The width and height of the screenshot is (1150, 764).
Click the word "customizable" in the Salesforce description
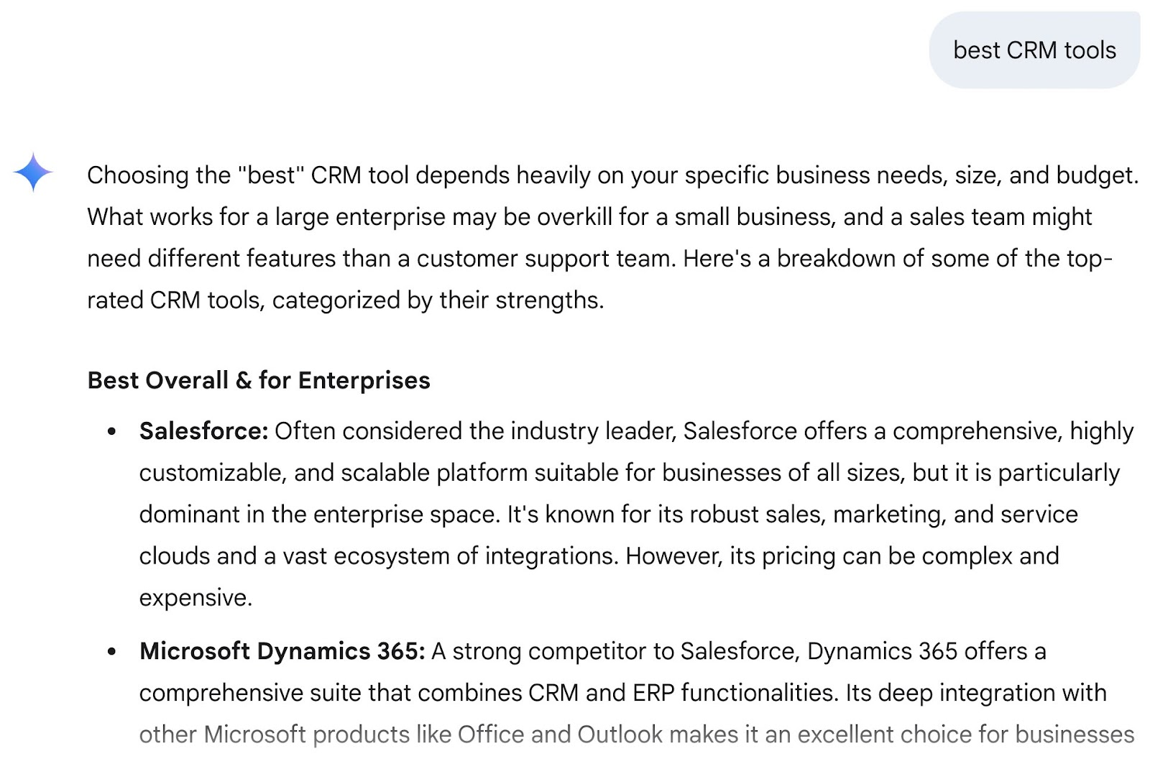(x=212, y=473)
